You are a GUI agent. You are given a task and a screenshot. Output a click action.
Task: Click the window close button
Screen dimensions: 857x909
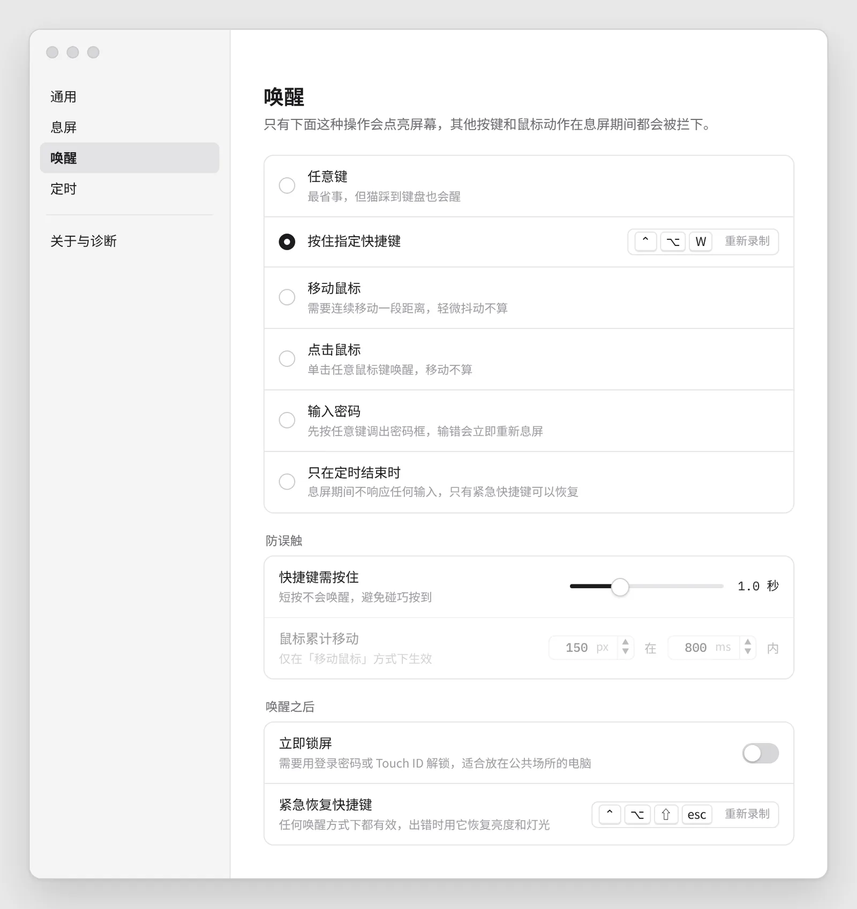pos(52,52)
